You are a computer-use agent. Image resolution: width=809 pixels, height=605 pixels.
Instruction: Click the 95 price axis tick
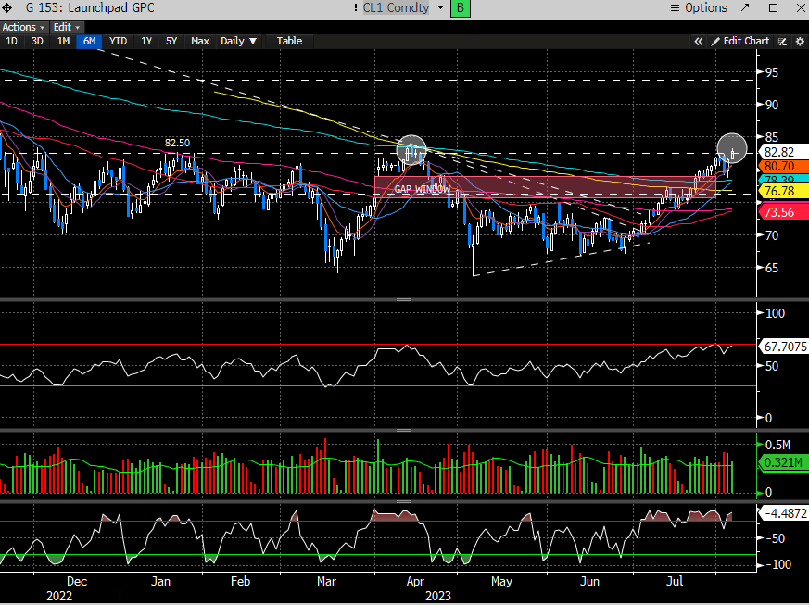pyautogui.click(x=771, y=72)
